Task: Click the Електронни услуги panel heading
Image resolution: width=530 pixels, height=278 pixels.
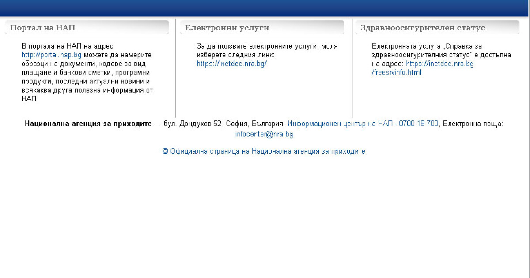Action: (x=227, y=28)
